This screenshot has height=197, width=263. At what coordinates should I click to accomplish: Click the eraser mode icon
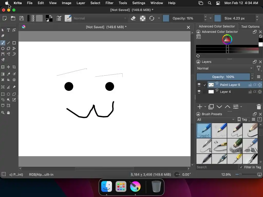pos(133,18)
